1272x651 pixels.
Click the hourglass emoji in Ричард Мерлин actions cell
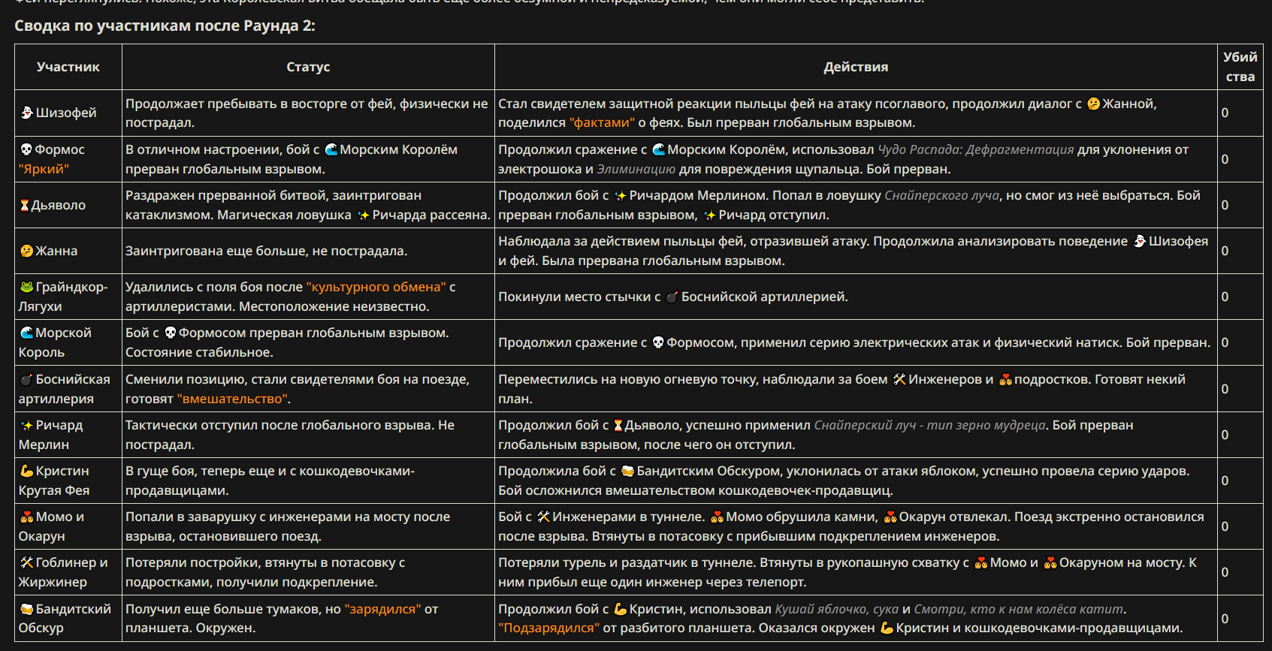tap(618, 425)
